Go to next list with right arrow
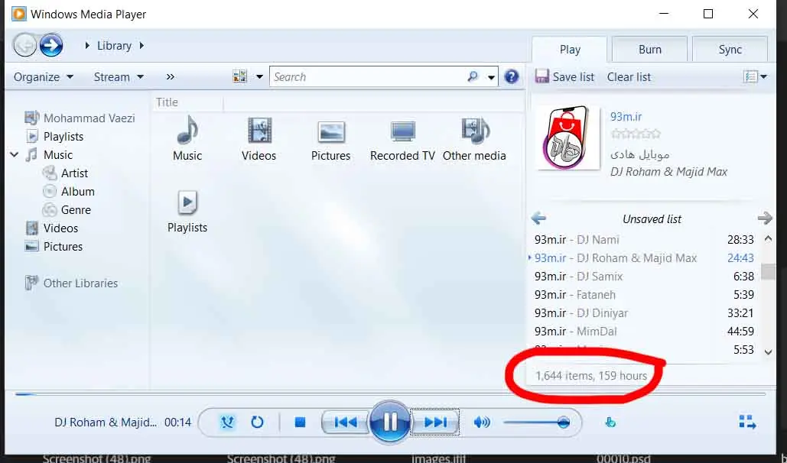The image size is (787, 463). coord(764,219)
